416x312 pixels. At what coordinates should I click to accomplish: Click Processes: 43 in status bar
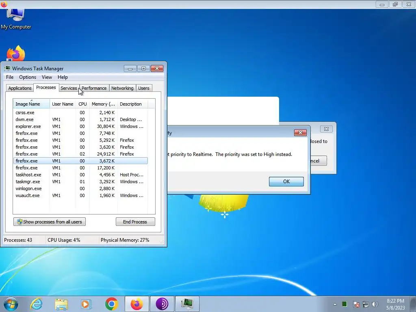18,240
